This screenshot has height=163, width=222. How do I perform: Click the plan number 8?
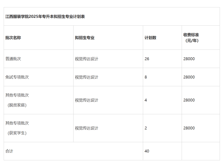pyautogui.click(x=146, y=77)
